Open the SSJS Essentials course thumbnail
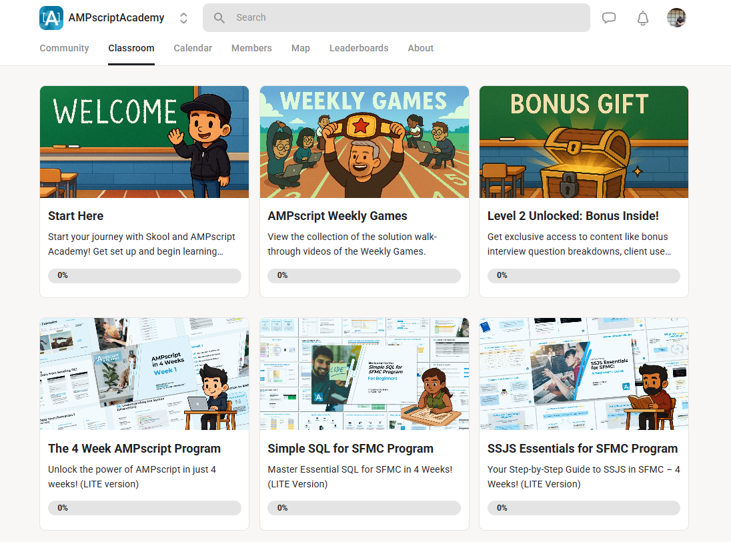The width and height of the screenshot is (731, 542). click(584, 374)
